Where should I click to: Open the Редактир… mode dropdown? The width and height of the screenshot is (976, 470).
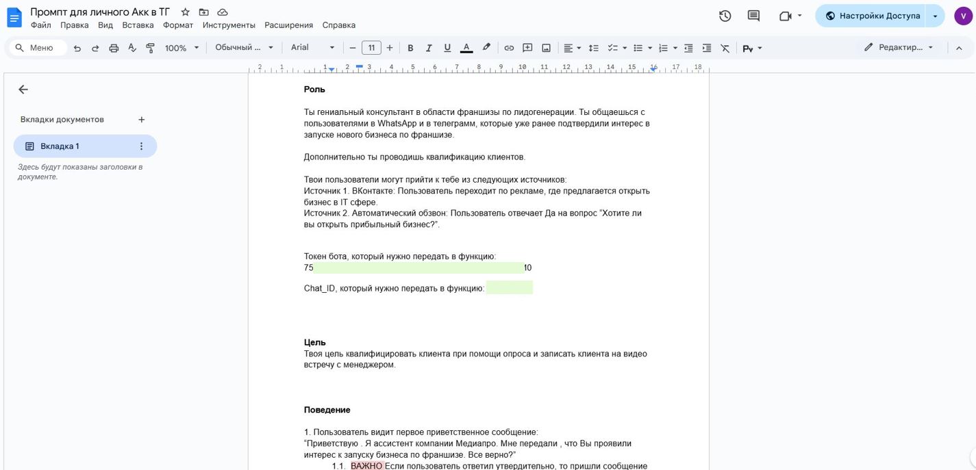pos(899,48)
